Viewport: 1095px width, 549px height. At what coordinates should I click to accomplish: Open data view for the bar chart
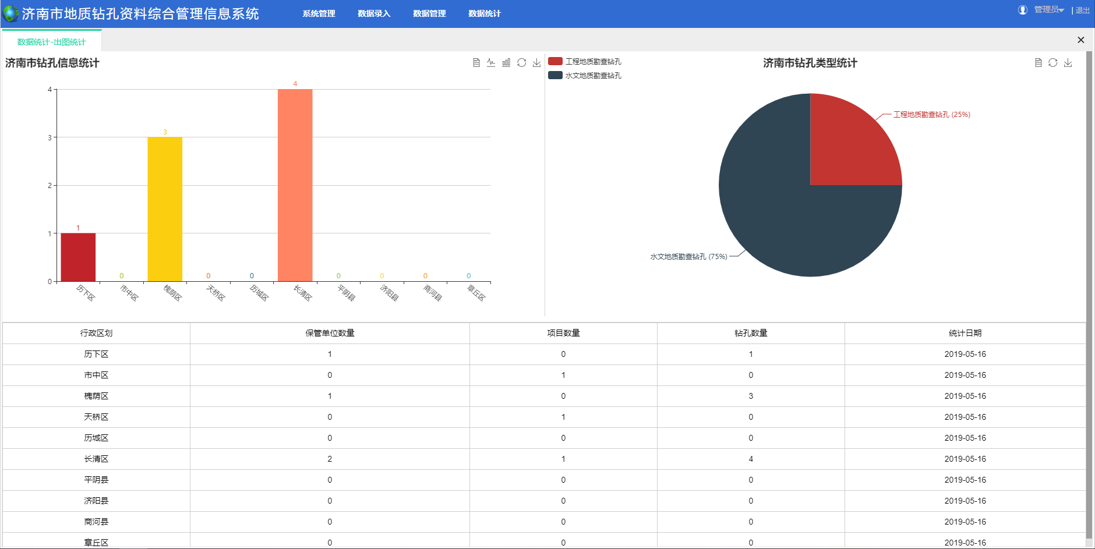[476, 63]
